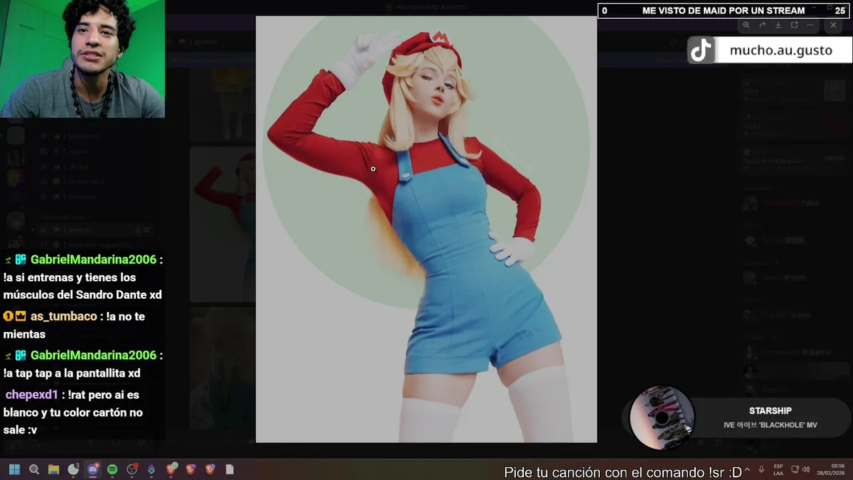
Task: Click the 'ME VISTO DE MAID POR UN STREAM' goal bar
Action: coord(724,11)
